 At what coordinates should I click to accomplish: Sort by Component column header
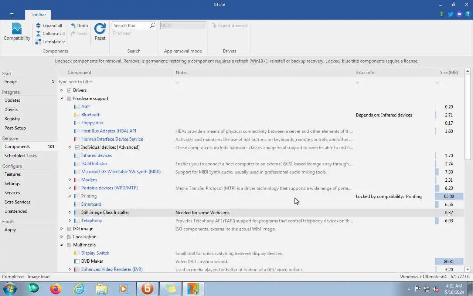tap(116, 73)
